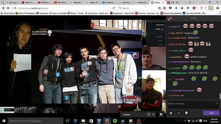Click trashplayerintheworld's username

[x=183, y=90]
